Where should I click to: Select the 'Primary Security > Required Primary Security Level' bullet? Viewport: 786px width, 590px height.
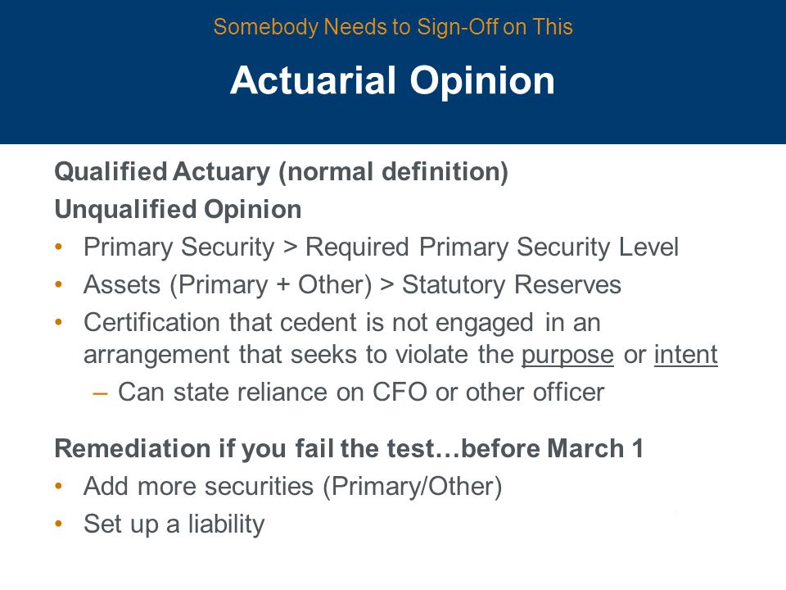coord(381,247)
